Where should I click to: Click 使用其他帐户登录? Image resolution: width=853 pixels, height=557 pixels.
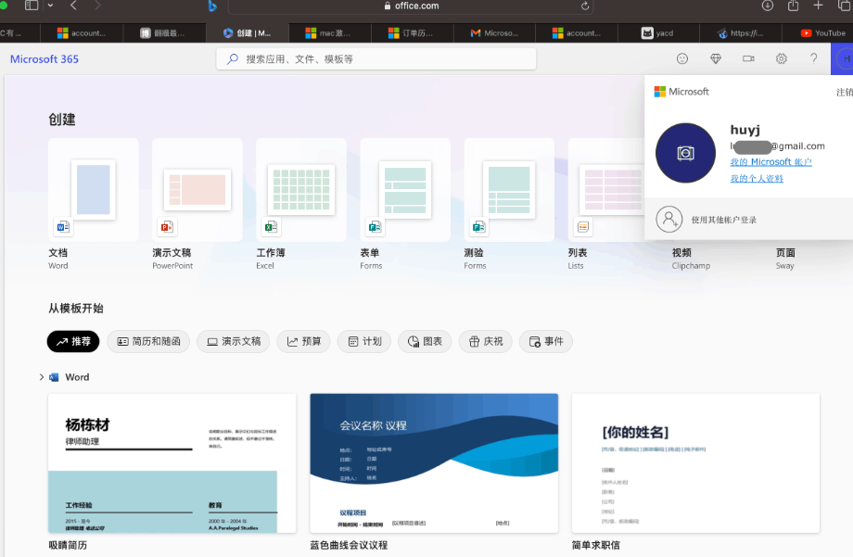tap(723, 220)
